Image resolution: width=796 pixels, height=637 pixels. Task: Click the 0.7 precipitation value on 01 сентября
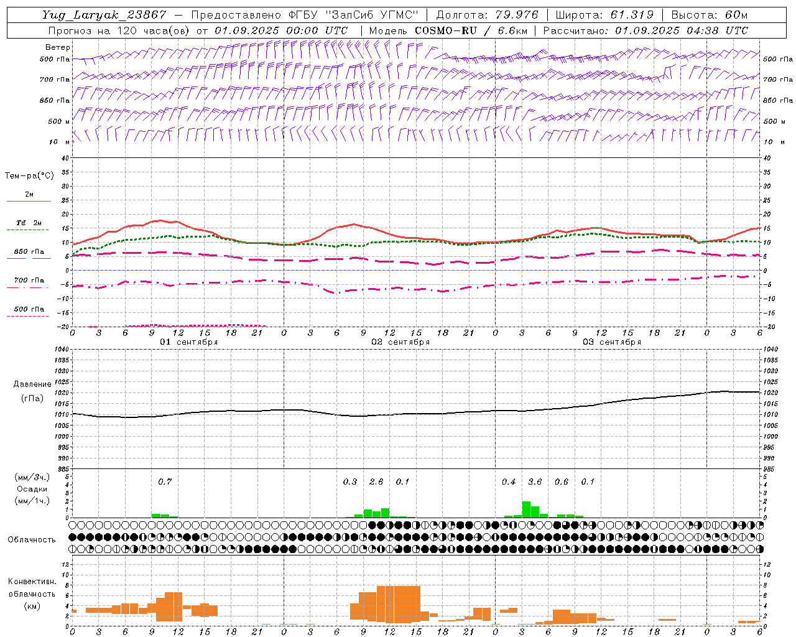(165, 481)
